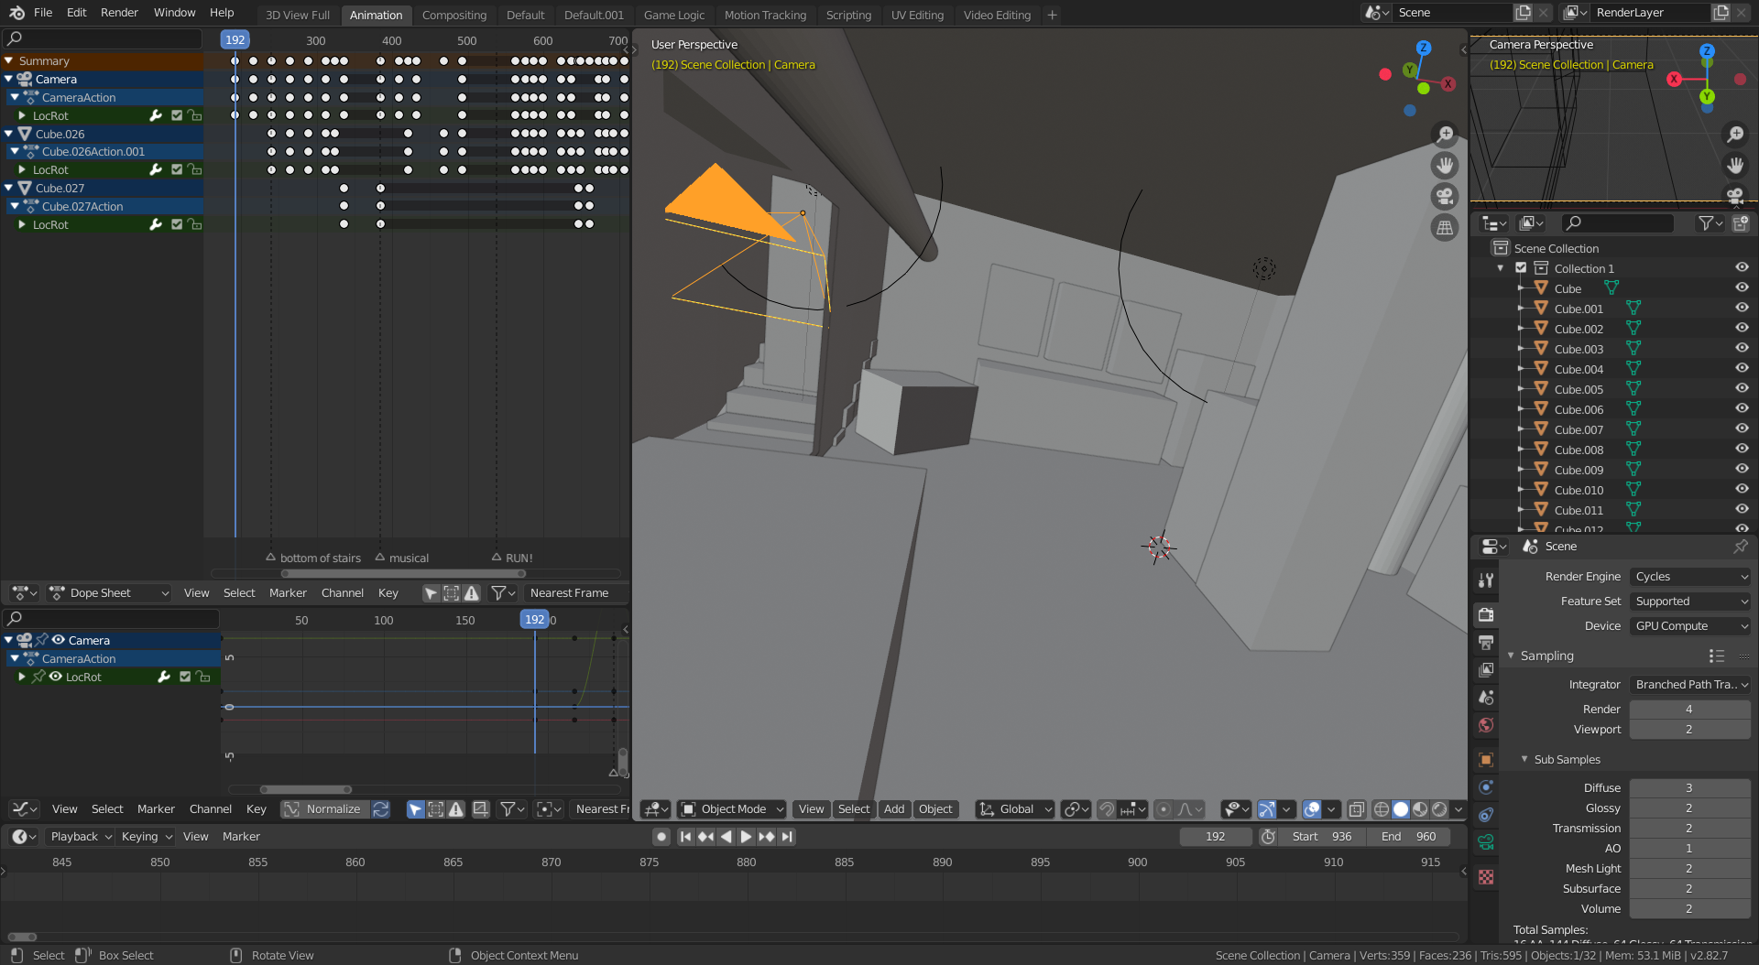Open the Scene properties tab

pos(1486,698)
